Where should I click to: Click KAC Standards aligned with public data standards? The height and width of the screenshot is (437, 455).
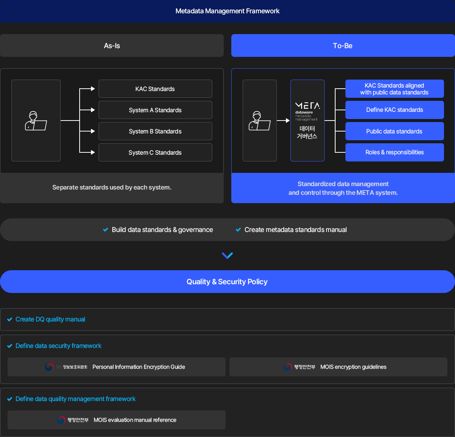pos(395,89)
